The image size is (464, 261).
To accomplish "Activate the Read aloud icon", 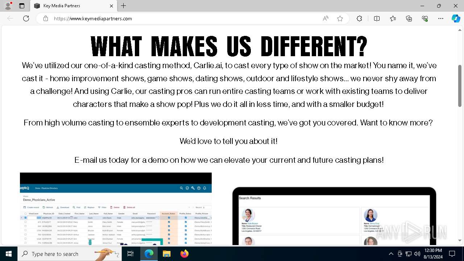I will pyautogui.click(x=326, y=18).
